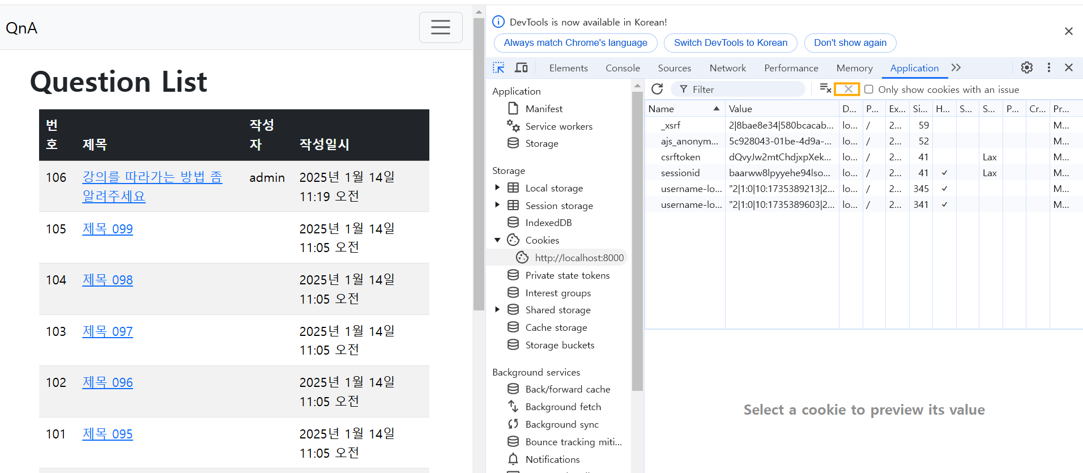Image resolution: width=1083 pixels, height=473 pixels.
Task: Select http://localhost:8000 cookie origin
Action: [x=579, y=258]
